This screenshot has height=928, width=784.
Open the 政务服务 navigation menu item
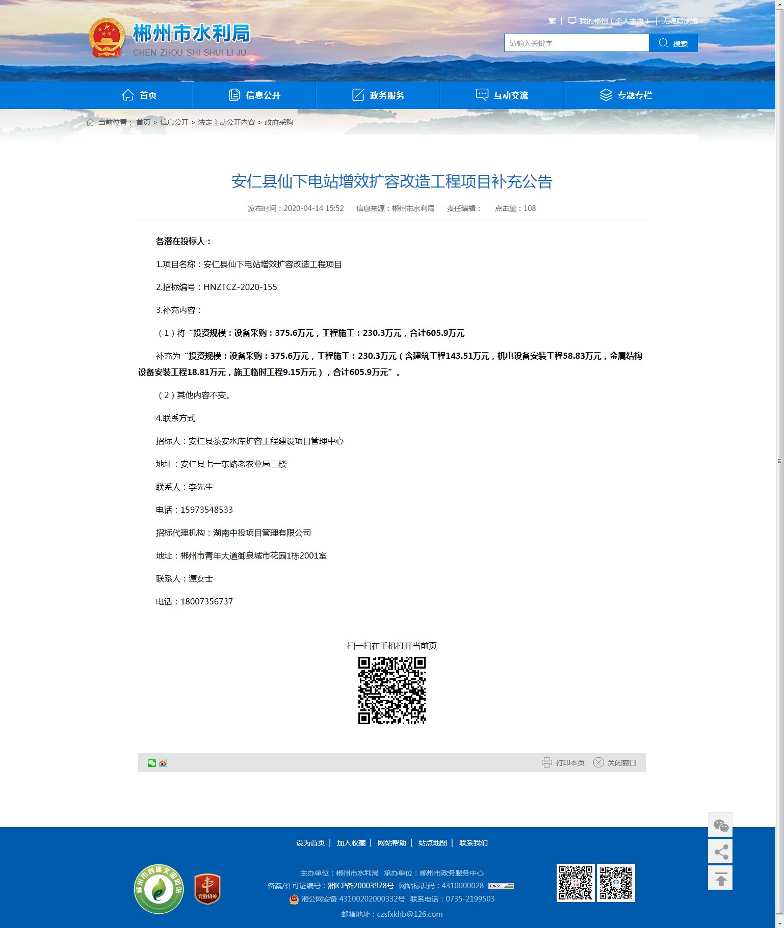point(378,95)
